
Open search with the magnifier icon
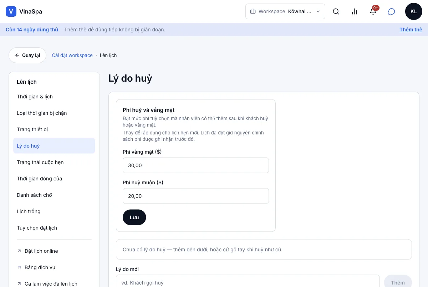click(336, 11)
